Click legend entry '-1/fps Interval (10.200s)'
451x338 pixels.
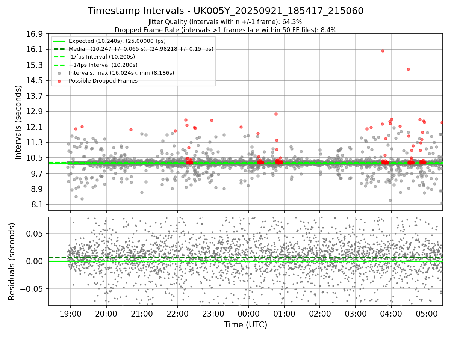click(102, 57)
